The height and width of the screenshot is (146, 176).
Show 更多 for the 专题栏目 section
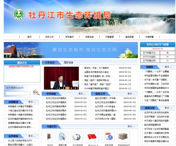131,127
